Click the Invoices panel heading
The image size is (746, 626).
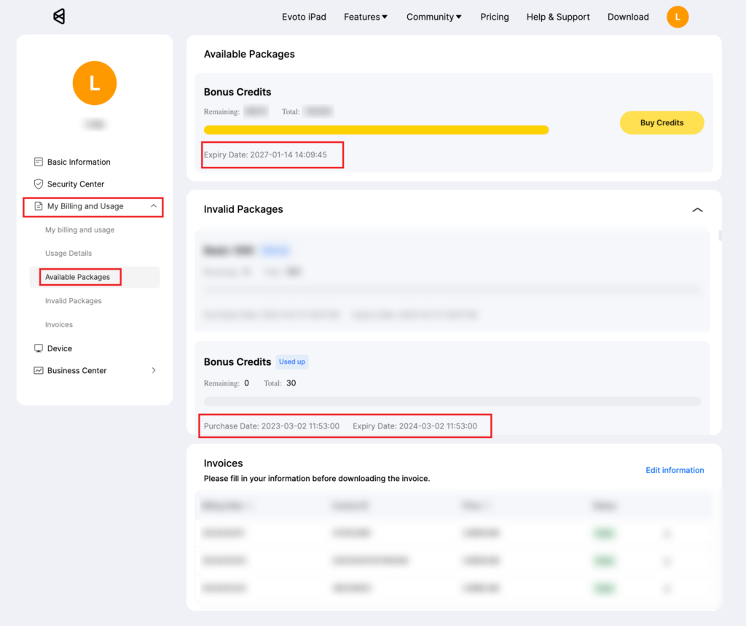[223, 463]
